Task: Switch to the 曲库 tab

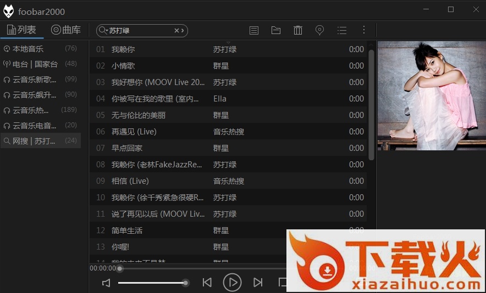Action: coord(66,30)
